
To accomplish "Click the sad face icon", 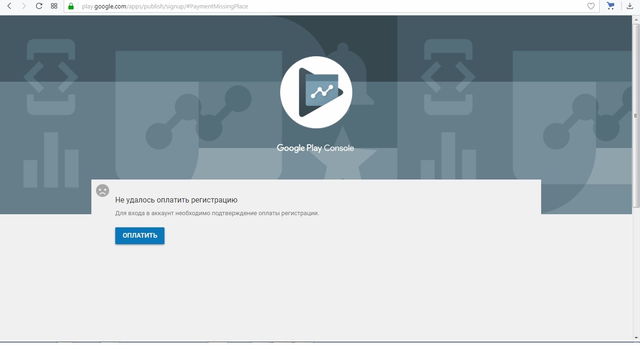I will (103, 190).
